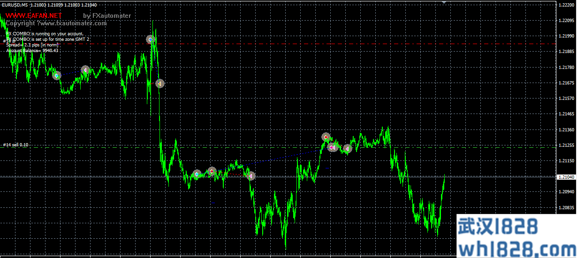Viewport: 577px width, 258px height.
Task: Click the chart shift triangle on the top edge
Action: coord(444,2)
